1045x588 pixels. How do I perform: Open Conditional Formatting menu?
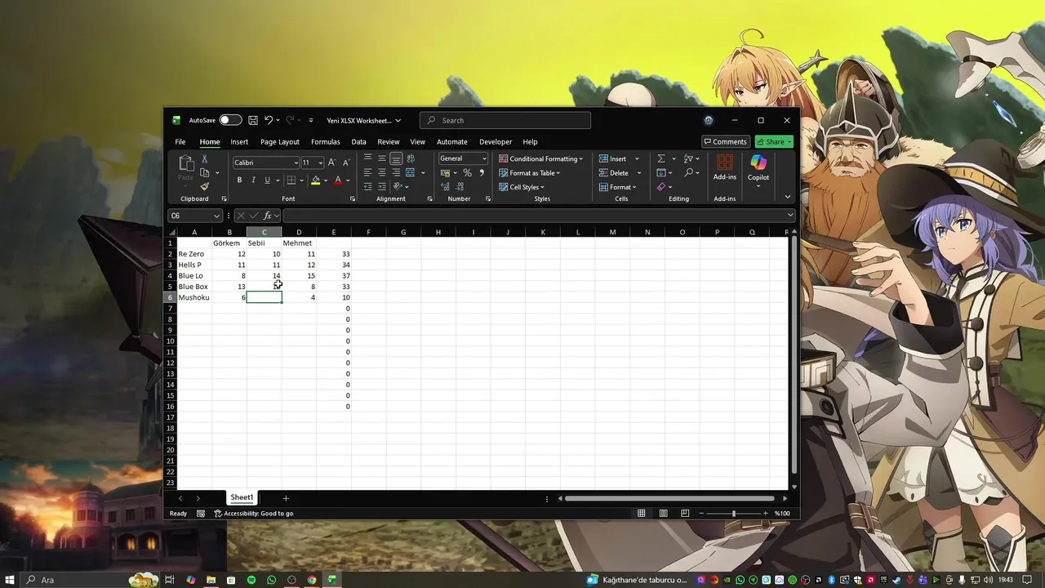540,158
